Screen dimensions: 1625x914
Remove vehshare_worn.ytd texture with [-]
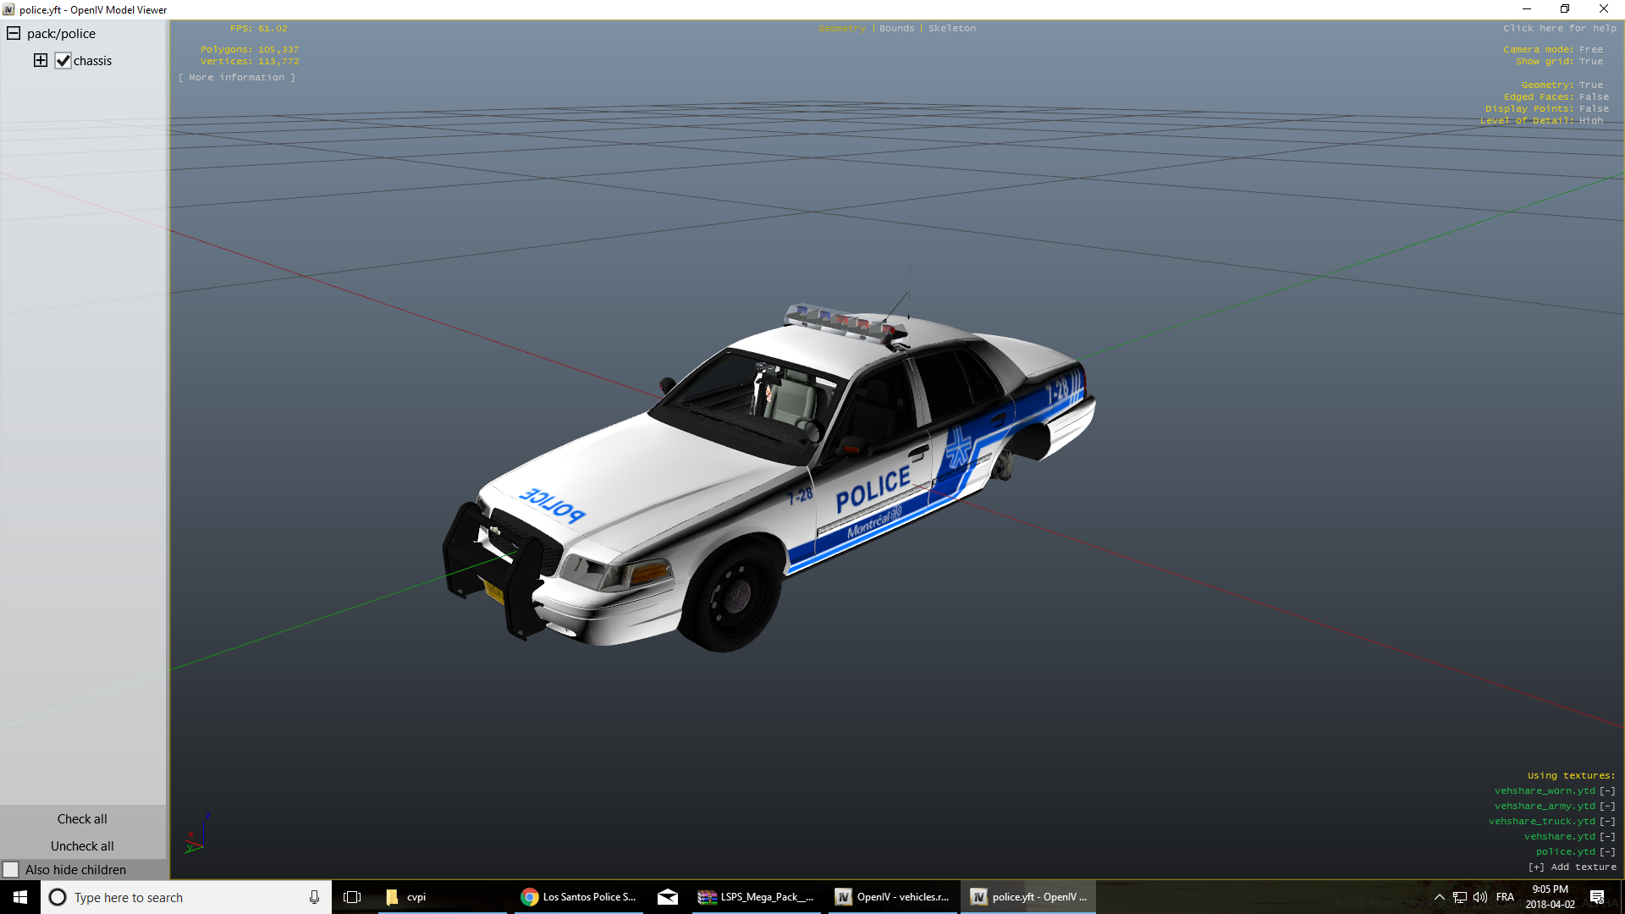[x=1606, y=790]
